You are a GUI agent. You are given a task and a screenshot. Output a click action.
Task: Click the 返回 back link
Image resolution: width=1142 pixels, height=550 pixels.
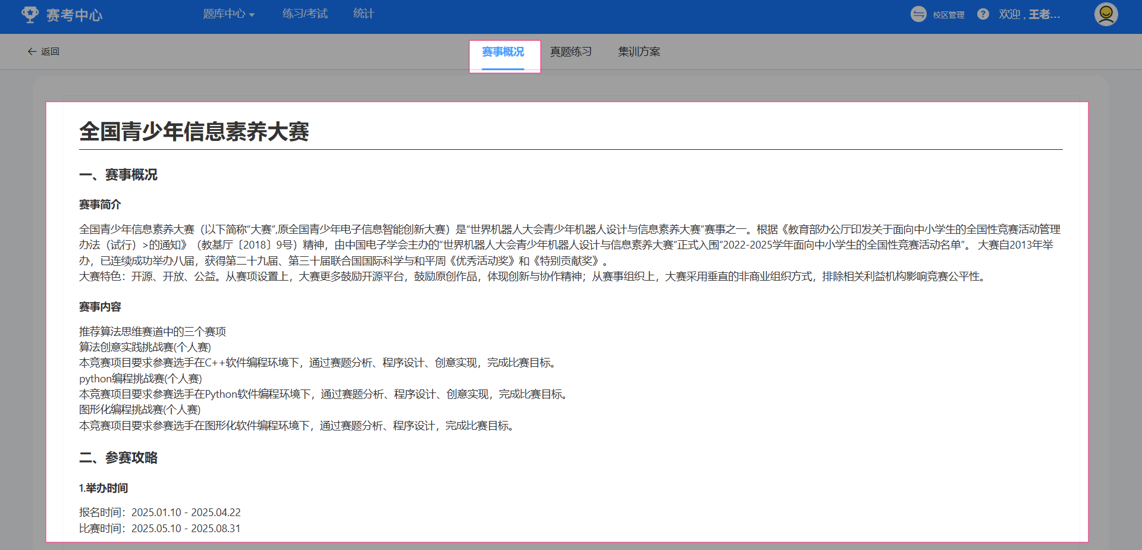pyautogui.click(x=50, y=52)
